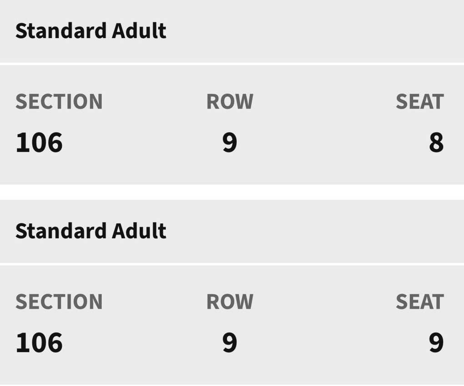
Task: Select the SECTION label on the seat 8 ticket
Action: tap(59, 101)
